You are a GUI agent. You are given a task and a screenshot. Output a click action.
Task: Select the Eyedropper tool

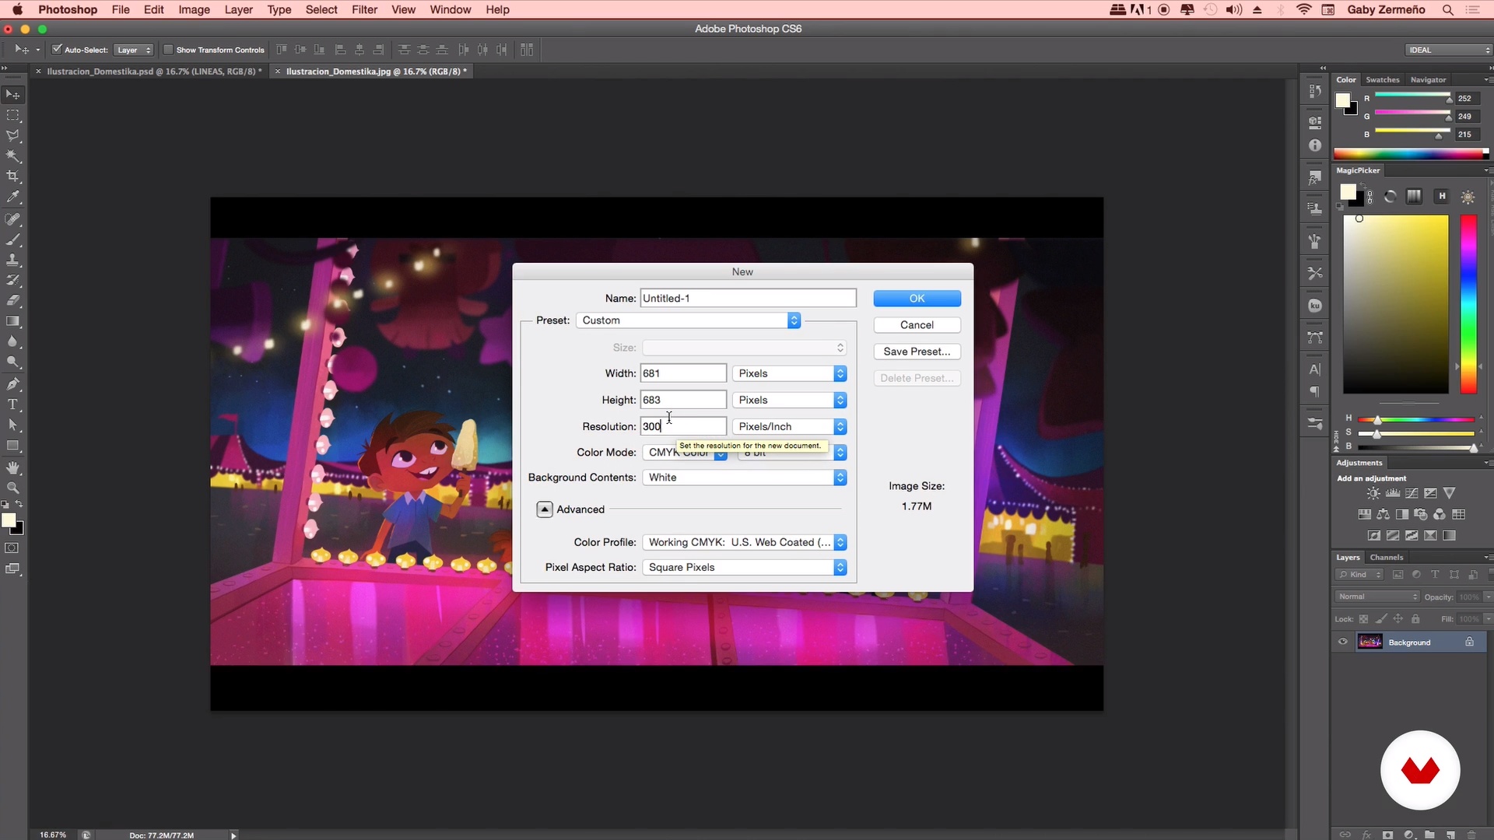pyautogui.click(x=13, y=198)
